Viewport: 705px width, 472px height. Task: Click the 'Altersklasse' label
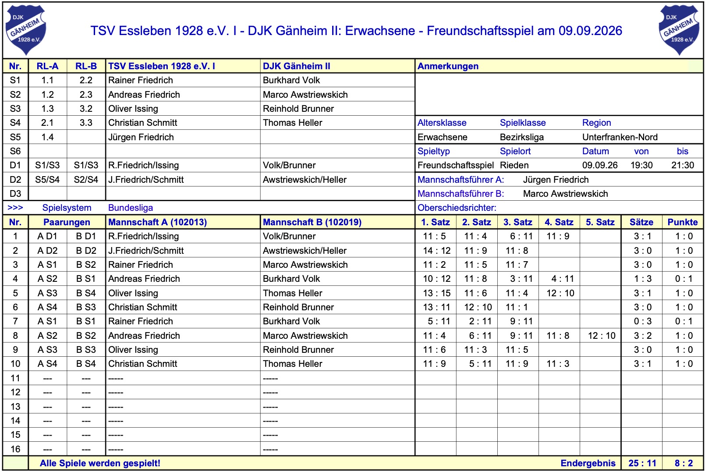442,123
